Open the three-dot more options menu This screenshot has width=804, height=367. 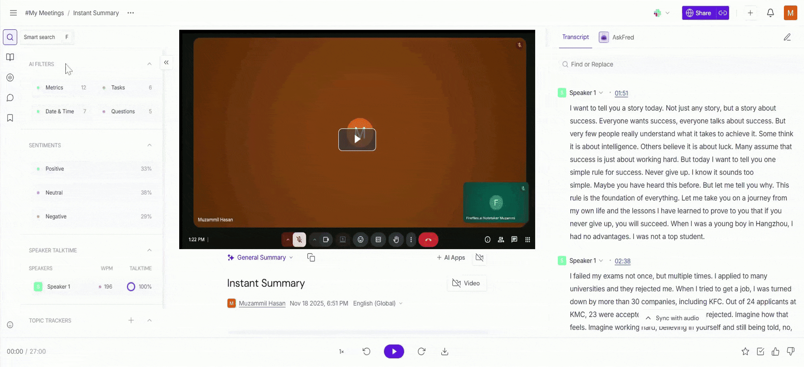(131, 13)
